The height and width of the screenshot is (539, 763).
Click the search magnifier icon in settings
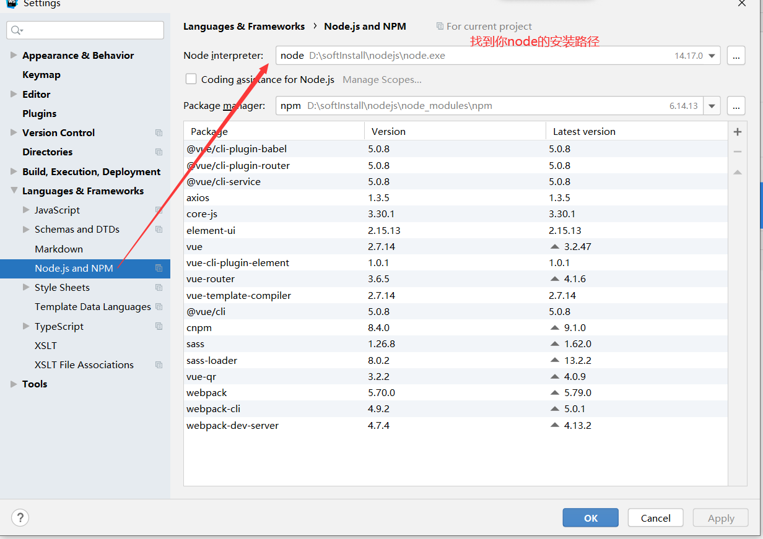coord(15,30)
